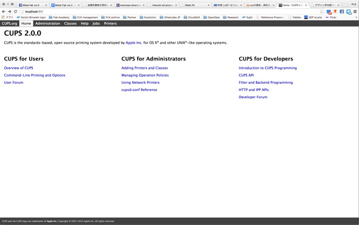Bookmark this page with the star icon
The height and width of the screenshot is (225, 359).
[322, 11]
